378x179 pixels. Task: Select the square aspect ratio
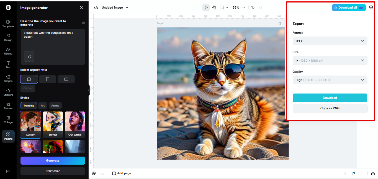[29, 79]
